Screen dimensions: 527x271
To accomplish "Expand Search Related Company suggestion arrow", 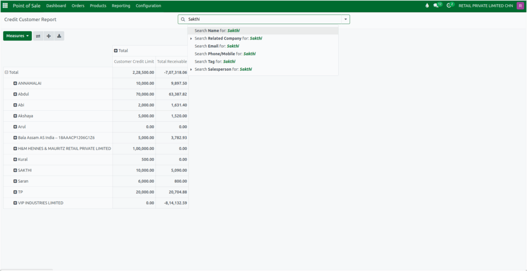I will tap(191, 38).
